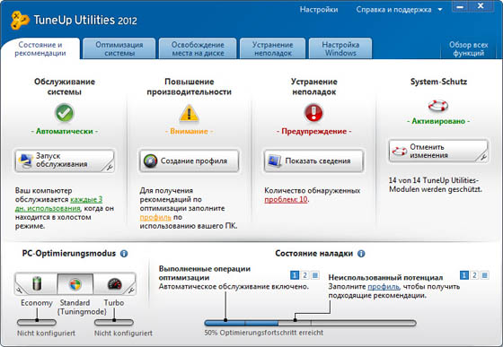This screenshot has height=347, width=503.
Task: Show page 2 of unused potential
Action: [474, 275]
